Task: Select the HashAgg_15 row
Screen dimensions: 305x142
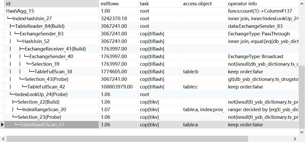Action: [20, 11]
